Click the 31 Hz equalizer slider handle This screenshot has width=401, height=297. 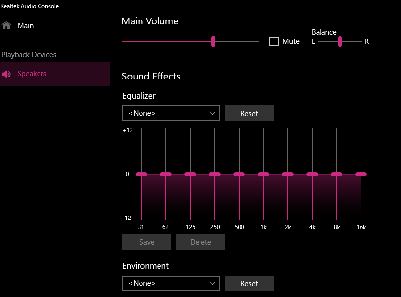coord(141,174)
